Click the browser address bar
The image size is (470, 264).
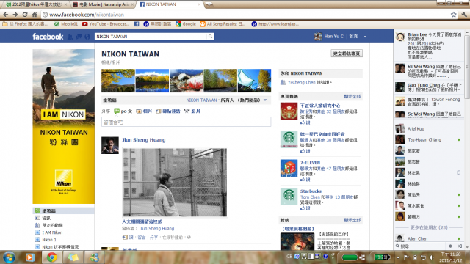(245, 15)
